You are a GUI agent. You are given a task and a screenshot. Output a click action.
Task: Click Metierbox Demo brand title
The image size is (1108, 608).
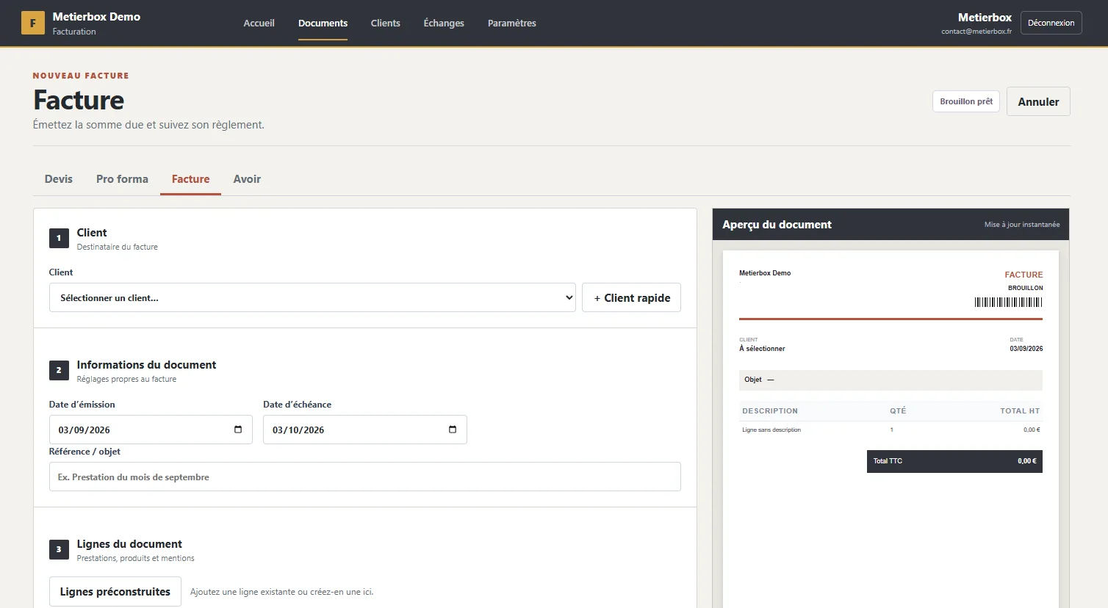tap(96, 17)
